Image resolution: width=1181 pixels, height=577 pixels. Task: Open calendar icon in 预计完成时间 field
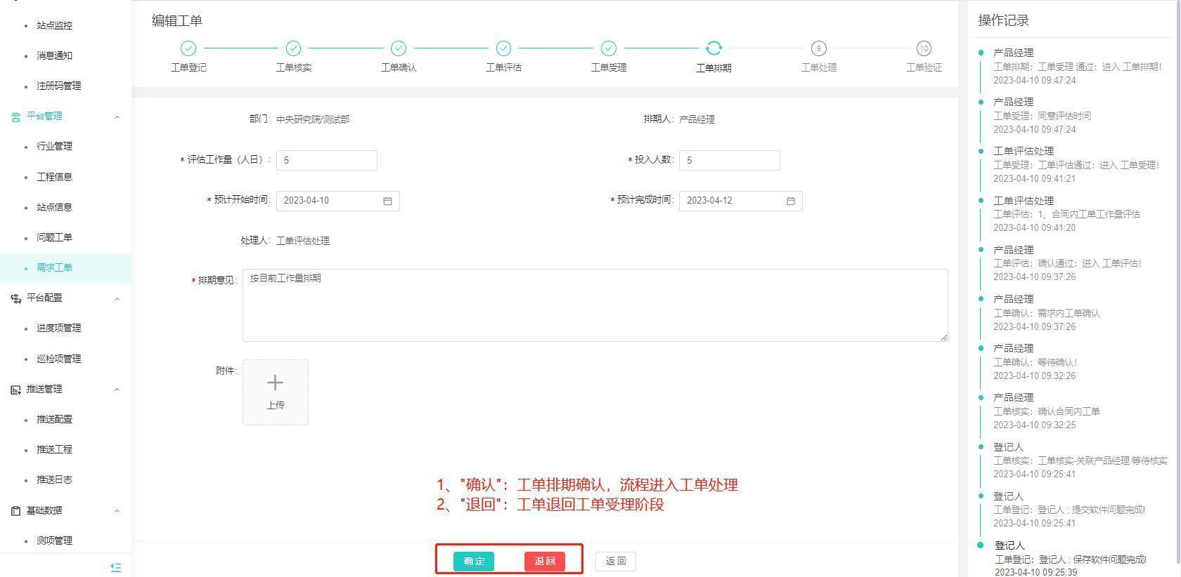(x=790, y=201)
